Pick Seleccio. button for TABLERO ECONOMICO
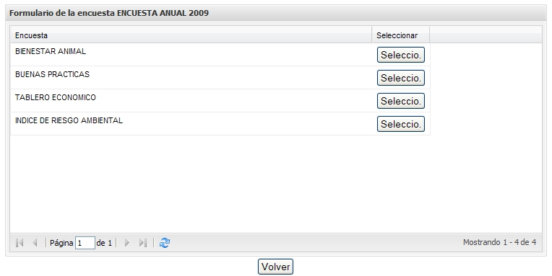 (400, 101)
